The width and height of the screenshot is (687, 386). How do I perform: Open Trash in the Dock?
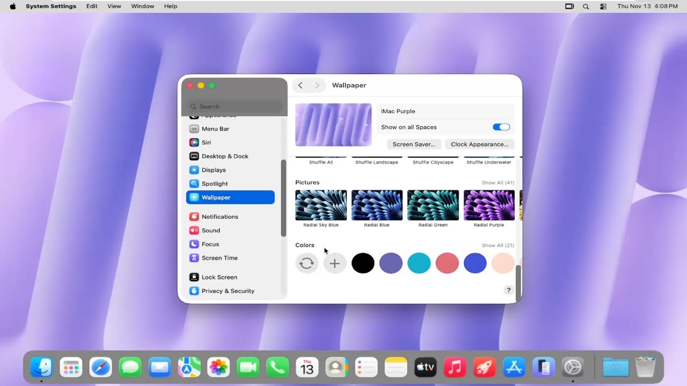click(x=645, y=367)
